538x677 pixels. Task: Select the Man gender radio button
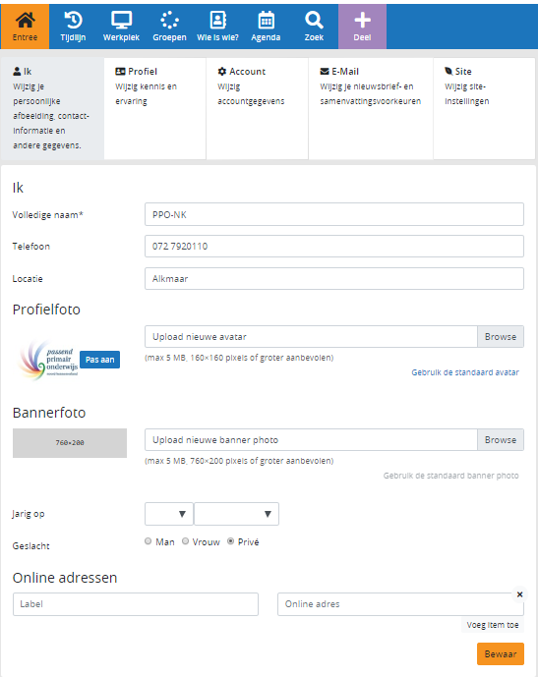149,541
